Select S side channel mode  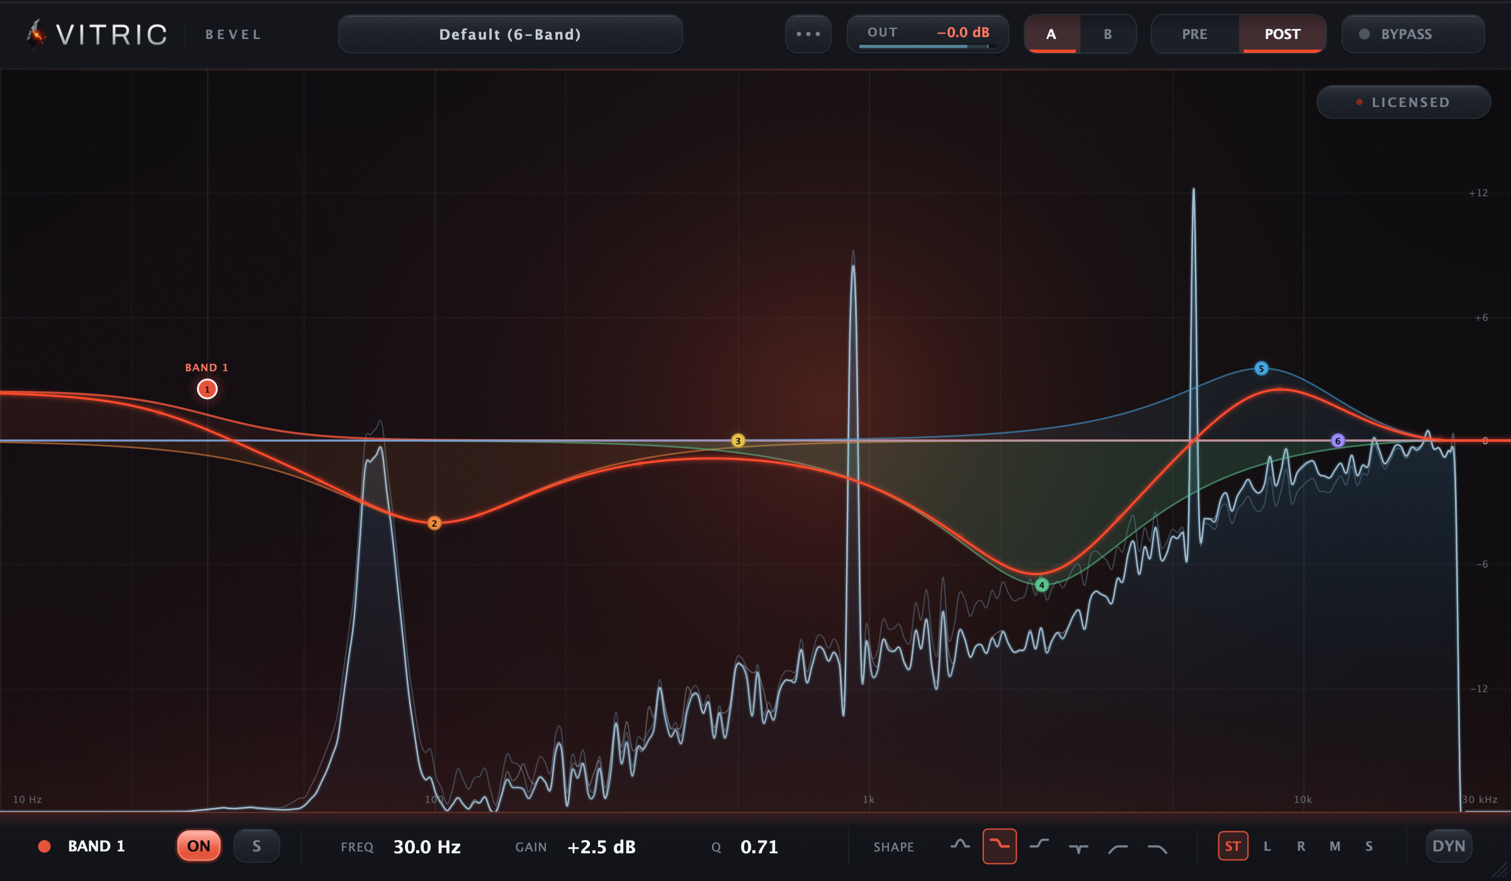pyautogui.click(x=1369, y=846)
